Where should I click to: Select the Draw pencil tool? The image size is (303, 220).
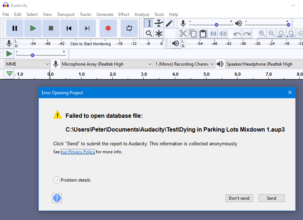pos(169,24)
